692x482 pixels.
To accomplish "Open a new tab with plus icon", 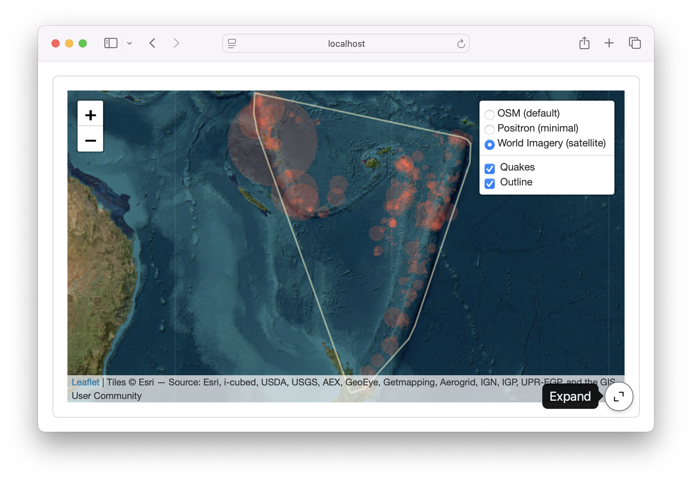I will tap(609, 43).
